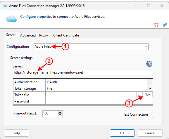The image size is (169, 139).
Task: Click the cloud icon in title bar
Action: pyautogui.click(x=5, y=6)
